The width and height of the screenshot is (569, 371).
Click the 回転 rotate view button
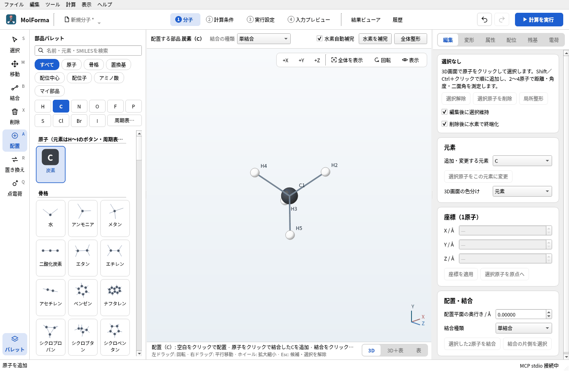tap(382, 60)
